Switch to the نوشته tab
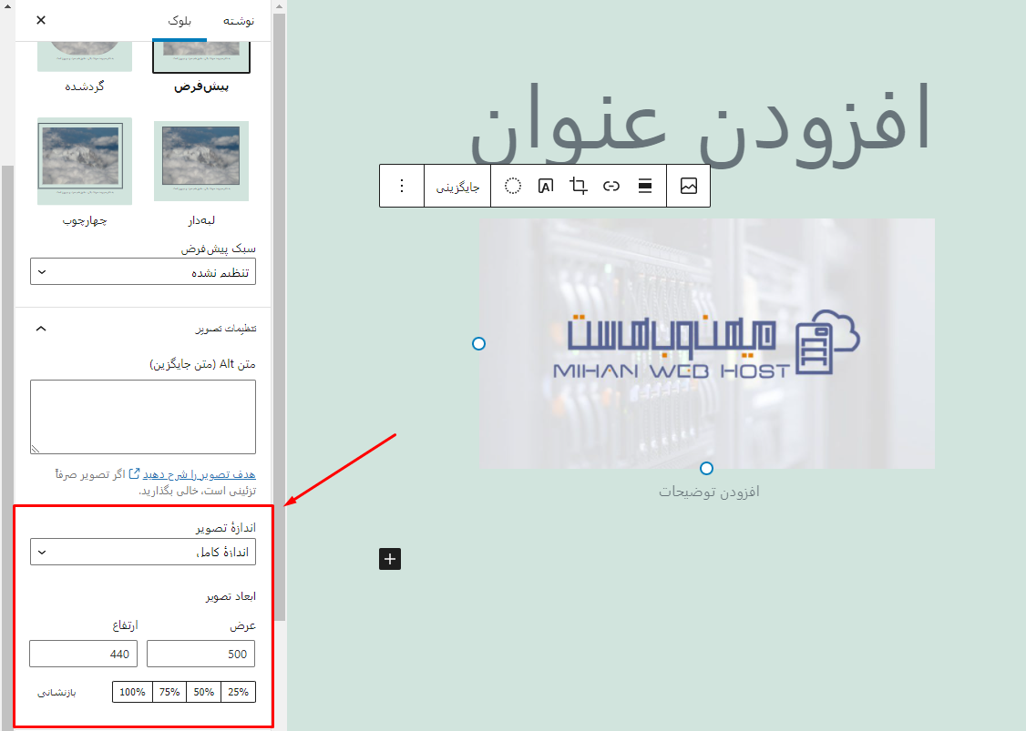This screenshot has width=1026, height=731. pyautogui.click(x=238, y=21)
